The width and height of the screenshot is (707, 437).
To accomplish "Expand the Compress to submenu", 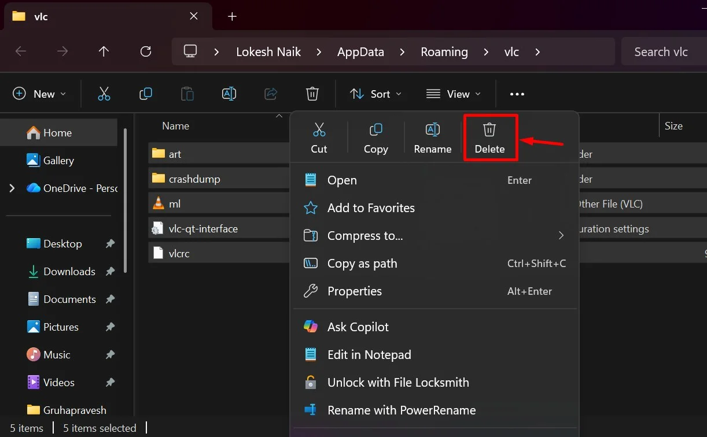I will coord(561,235).
